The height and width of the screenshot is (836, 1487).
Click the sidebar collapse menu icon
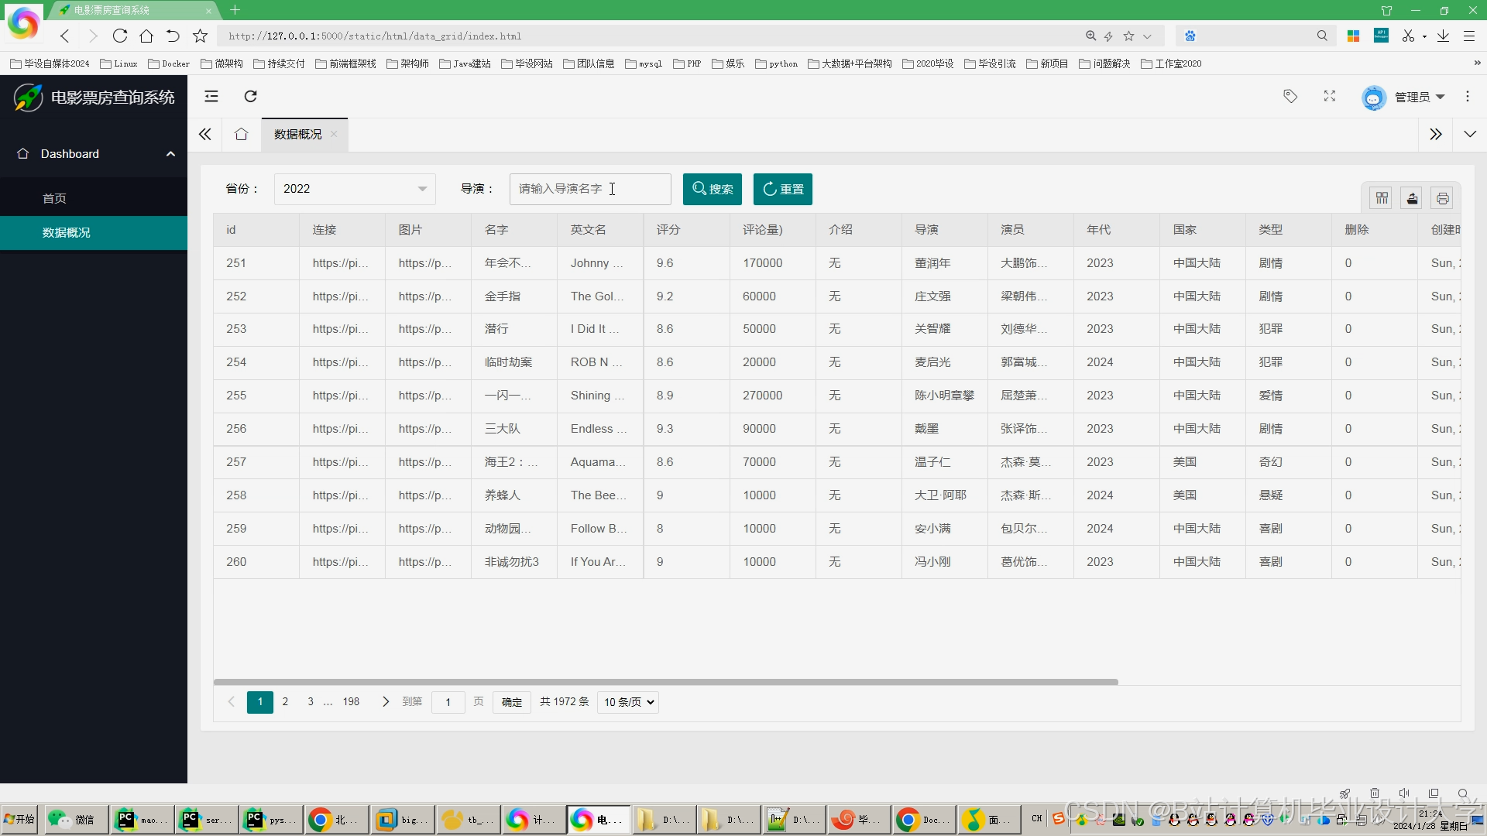coord(211,96)
